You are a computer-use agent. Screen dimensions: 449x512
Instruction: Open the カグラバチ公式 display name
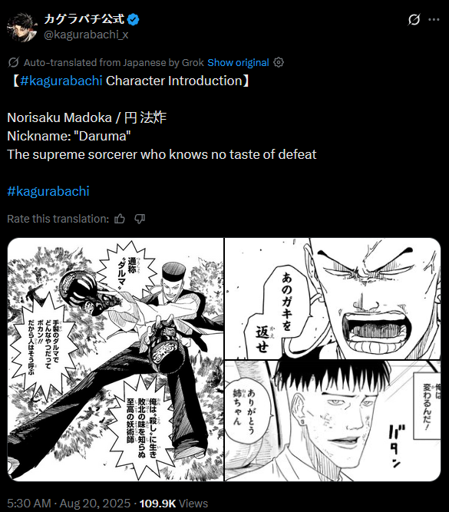click(84, 19)
